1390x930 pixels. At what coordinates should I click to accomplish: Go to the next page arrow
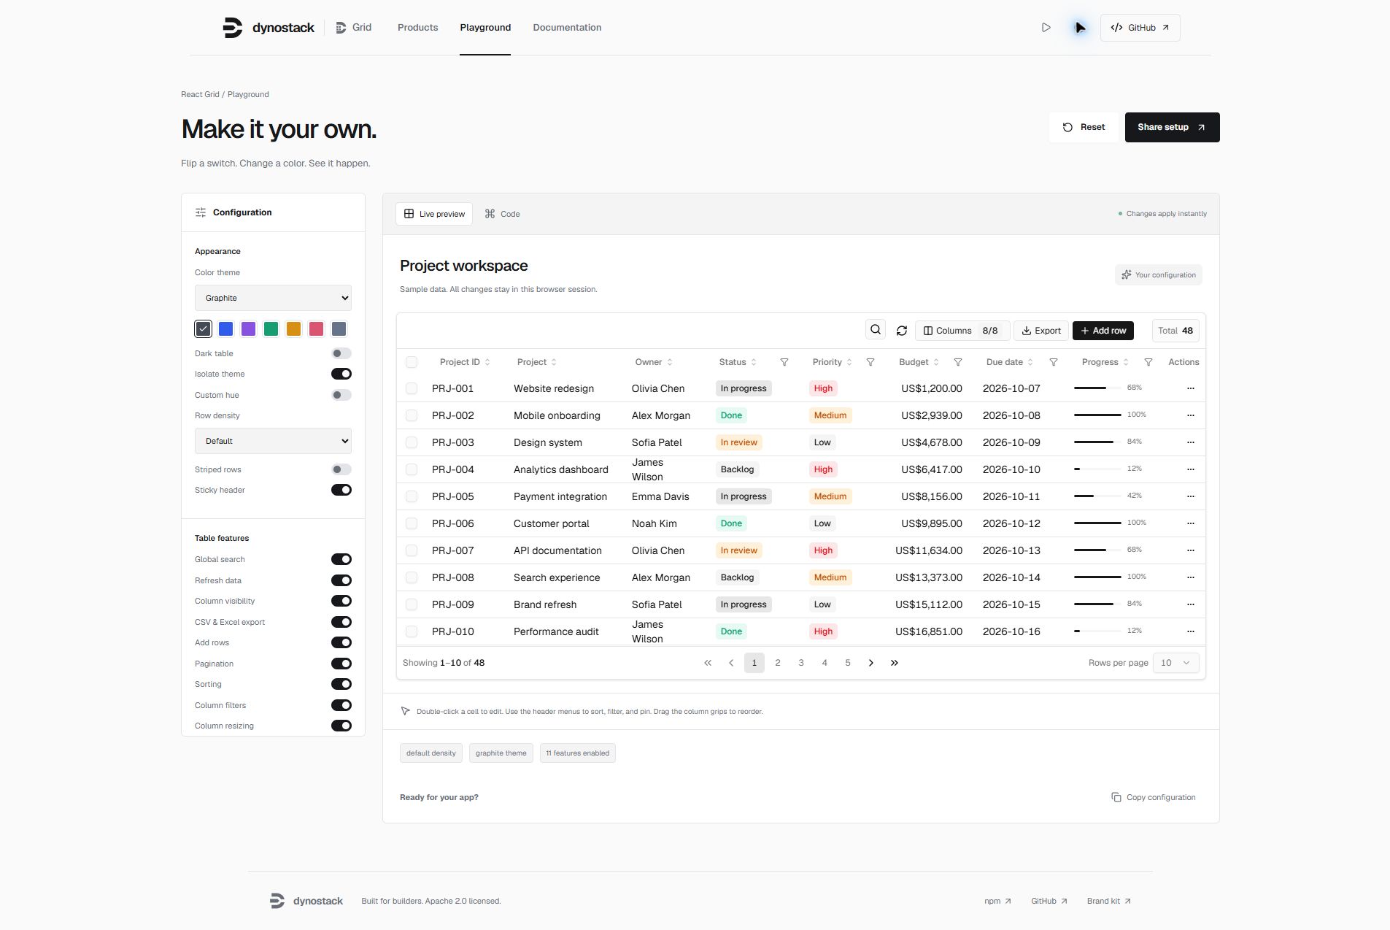coord(871,663)
